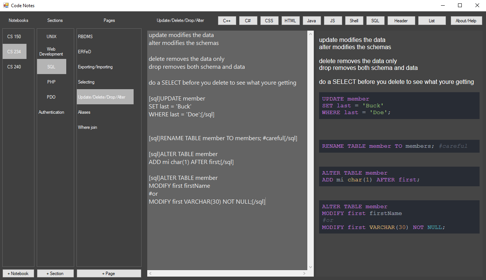Switch to the PHP section

point(51,82)
